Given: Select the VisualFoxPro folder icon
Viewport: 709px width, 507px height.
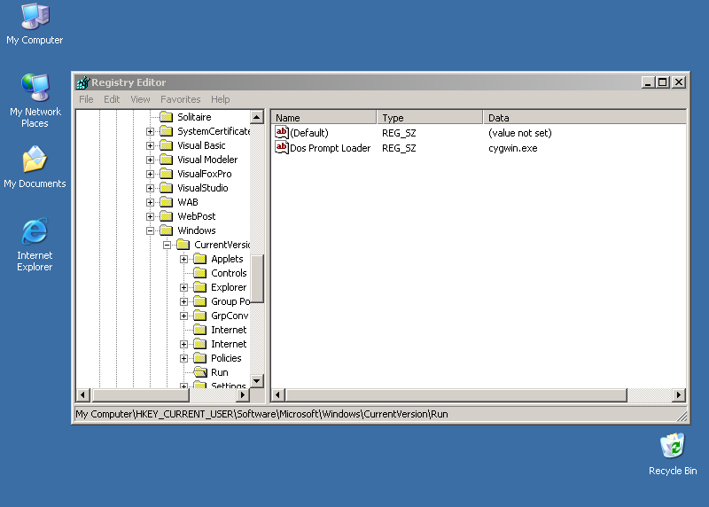Looking at the screenshot, I should 167,174.
